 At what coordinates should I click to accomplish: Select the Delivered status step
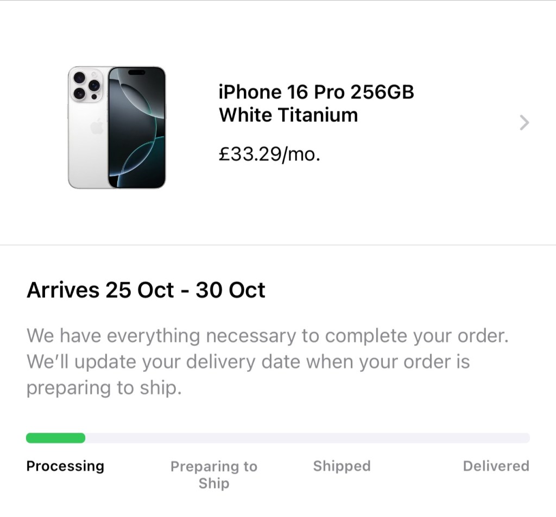click(x=495, y=466)
